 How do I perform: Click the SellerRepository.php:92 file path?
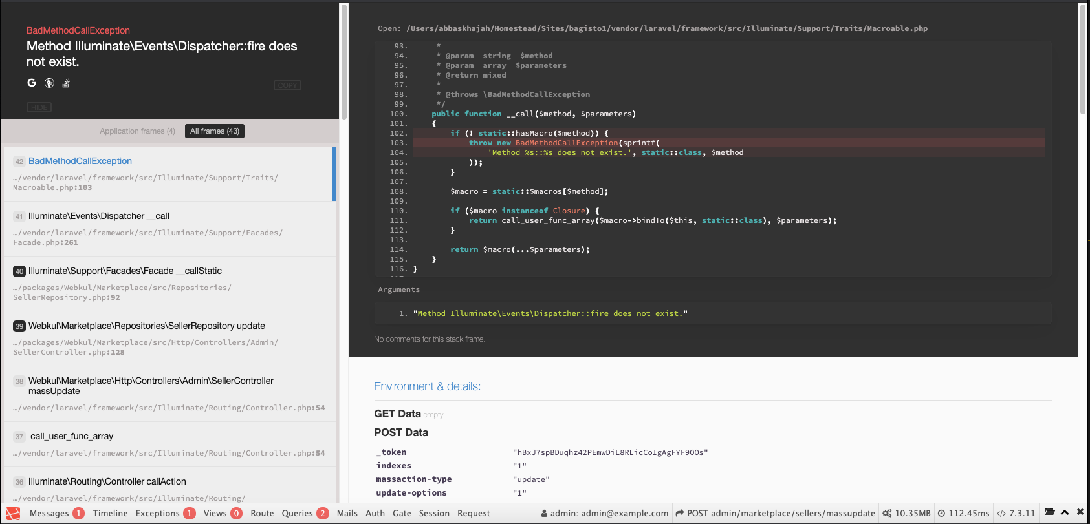[x=122, y=293]
